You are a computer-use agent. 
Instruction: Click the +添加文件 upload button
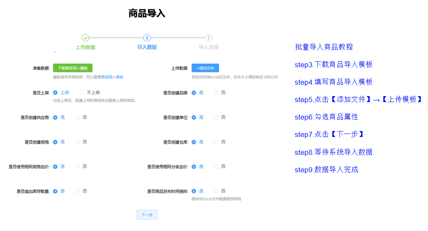[205, 68]
